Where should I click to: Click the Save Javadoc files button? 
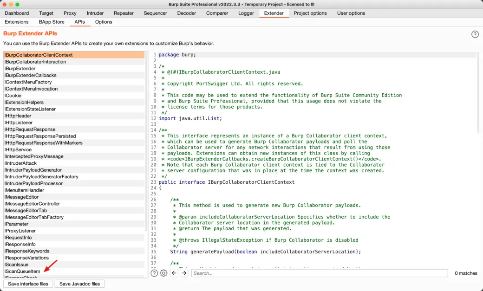point(79,284)
